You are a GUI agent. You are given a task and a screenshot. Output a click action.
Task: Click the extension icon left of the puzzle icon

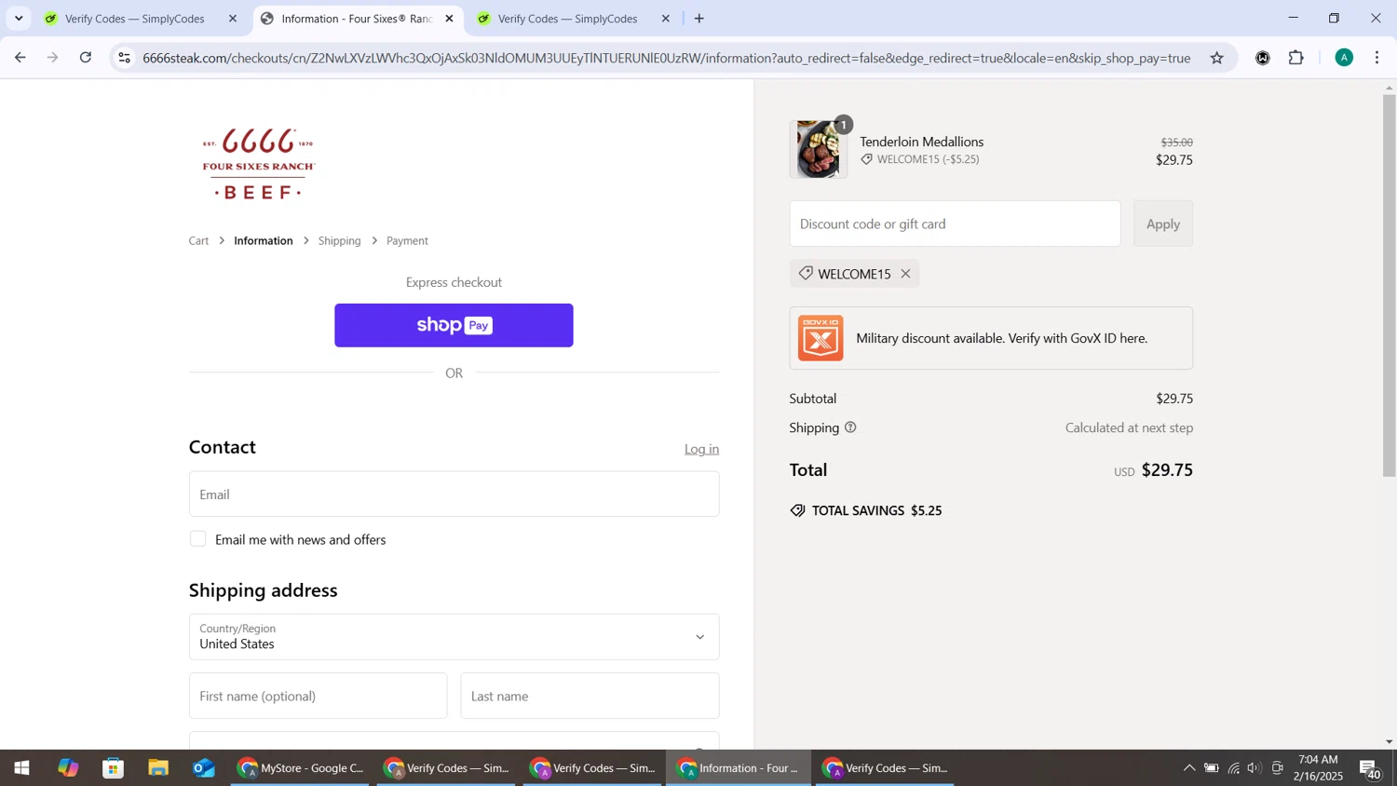pyautogui.click(x=1263, y=58)
